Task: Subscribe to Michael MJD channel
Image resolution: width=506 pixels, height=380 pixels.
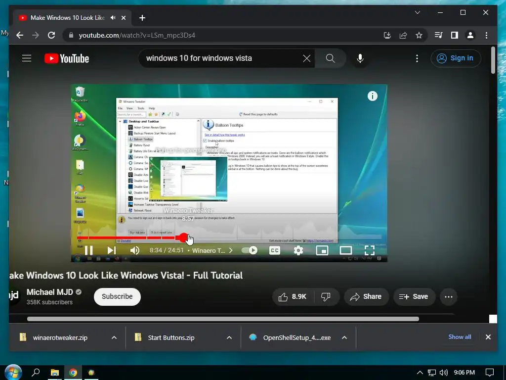Action: coord(117,296)
